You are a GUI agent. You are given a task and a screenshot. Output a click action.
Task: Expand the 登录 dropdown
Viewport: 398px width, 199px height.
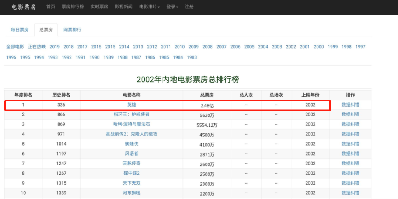pos(172,7)
